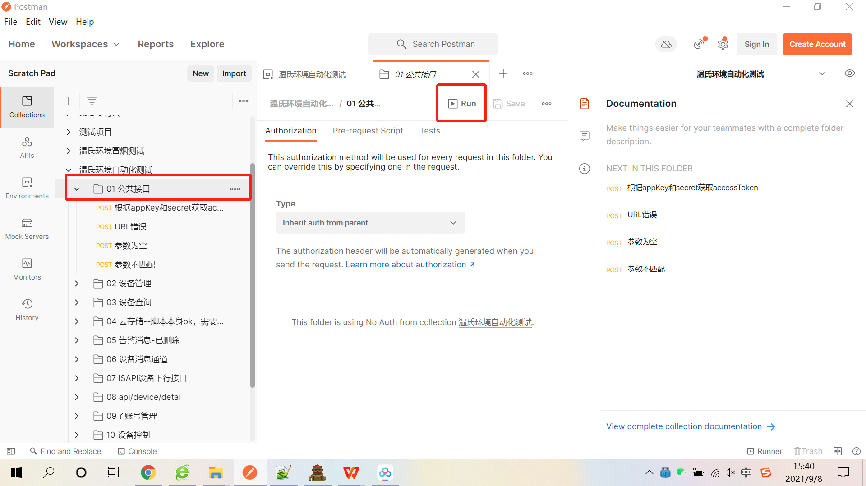The height and width of the screenshot is (486, 866).
Task: Select the Comments icon in right sidebar
Action: tap(585, 136)
